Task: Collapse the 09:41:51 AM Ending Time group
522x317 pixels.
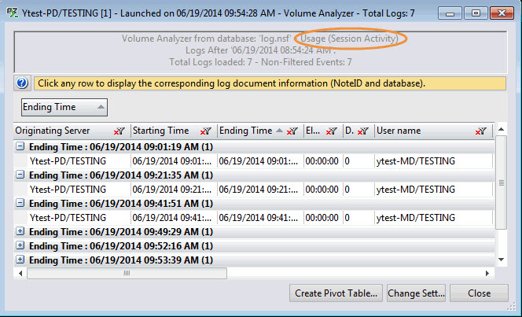Action: point(20,204)
